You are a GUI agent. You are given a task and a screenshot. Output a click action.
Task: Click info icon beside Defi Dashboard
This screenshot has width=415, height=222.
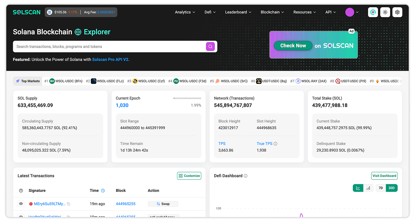click(246, 176)
